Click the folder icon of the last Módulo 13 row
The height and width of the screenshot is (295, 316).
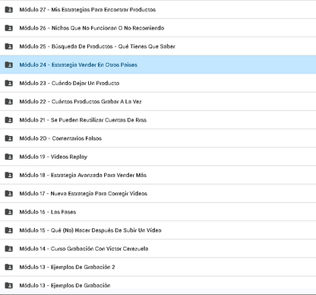[x=9, y=285]
